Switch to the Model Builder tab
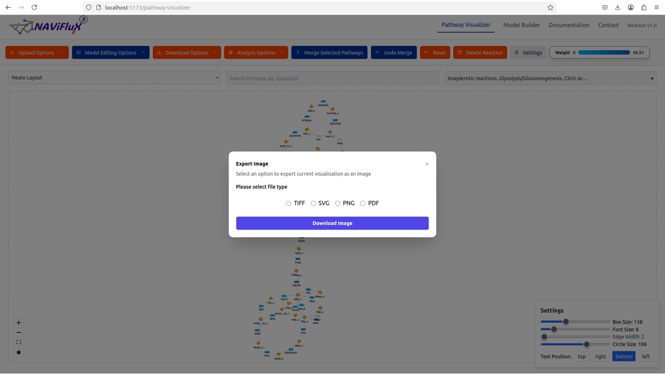The height and width of the screenshot is (374, 665). point(521,25)
